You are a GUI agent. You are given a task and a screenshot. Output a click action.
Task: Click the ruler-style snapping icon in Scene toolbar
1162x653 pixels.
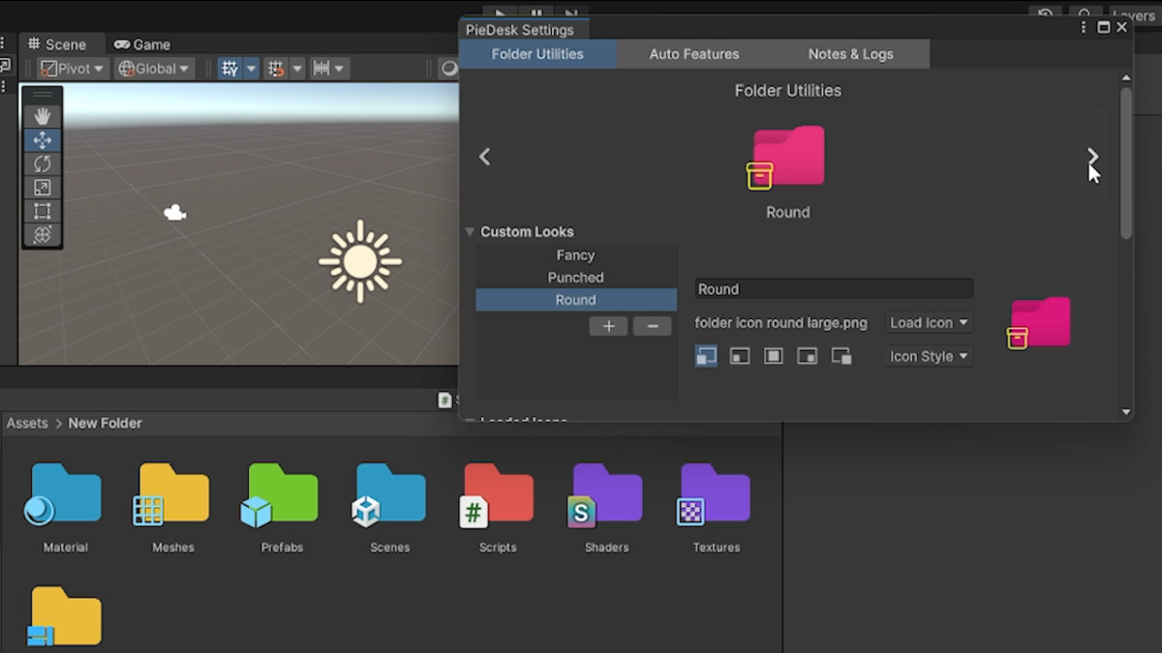pyautogui.click(x=321, y=69)
